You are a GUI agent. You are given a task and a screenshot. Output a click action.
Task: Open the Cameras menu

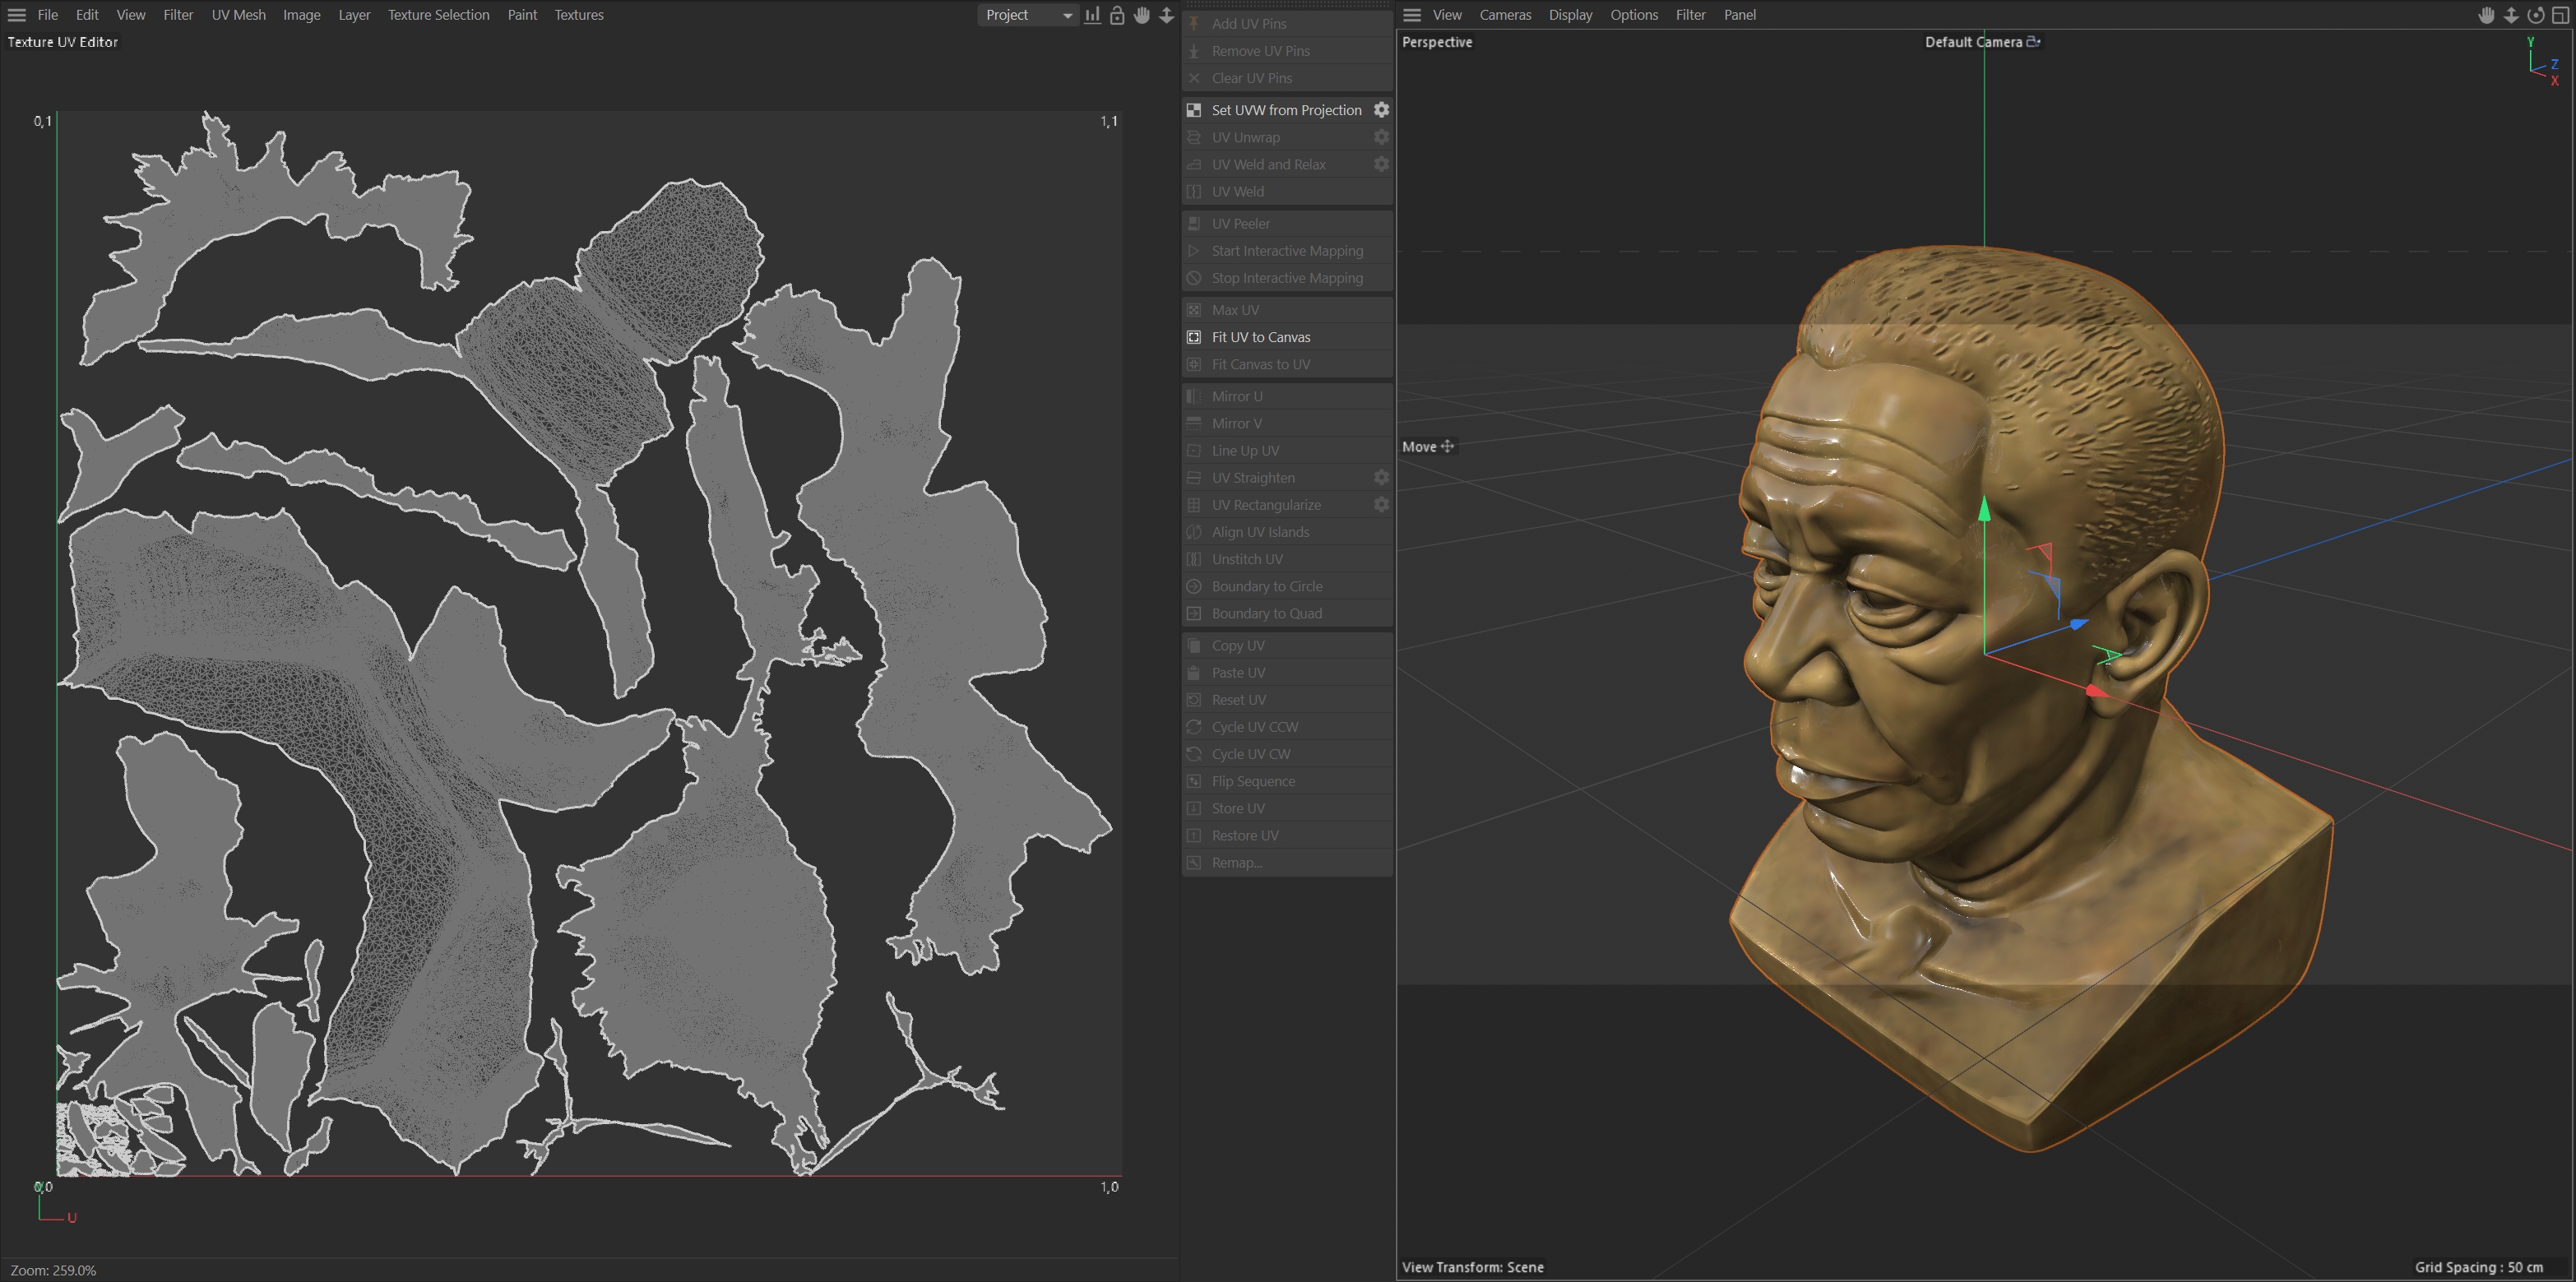click(1505, 15)
